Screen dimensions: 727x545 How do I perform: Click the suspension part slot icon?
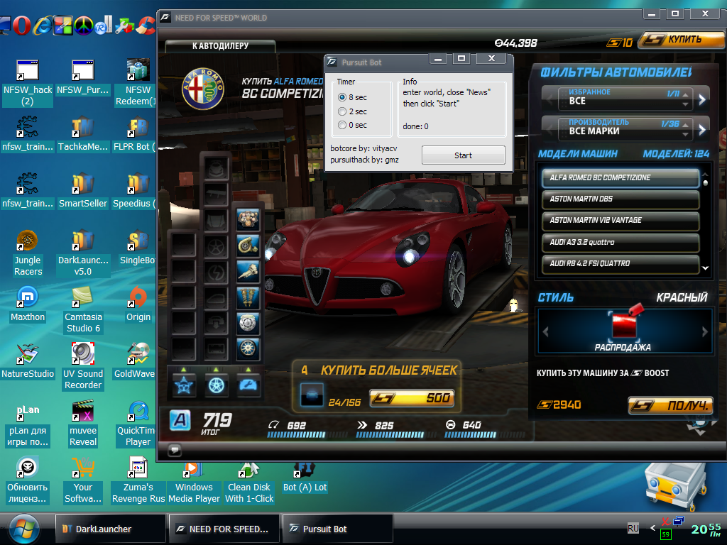click(x=248, y=298)
